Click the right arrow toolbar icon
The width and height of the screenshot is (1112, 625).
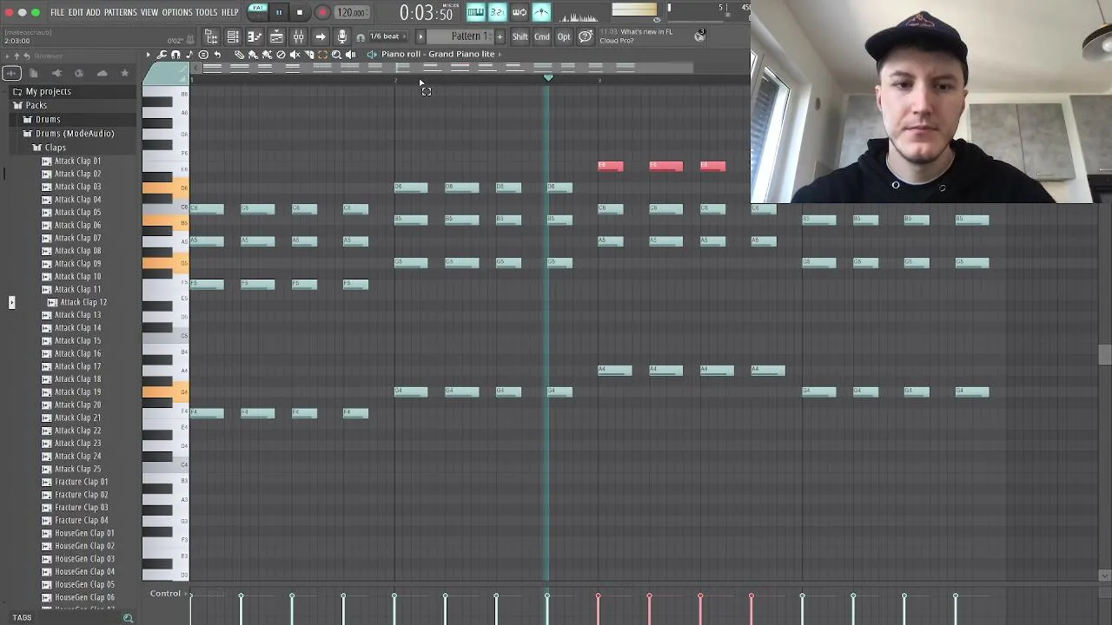[321, 36]
